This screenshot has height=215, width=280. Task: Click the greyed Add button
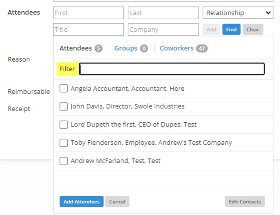pyautogui.click(x=211, y=29)
